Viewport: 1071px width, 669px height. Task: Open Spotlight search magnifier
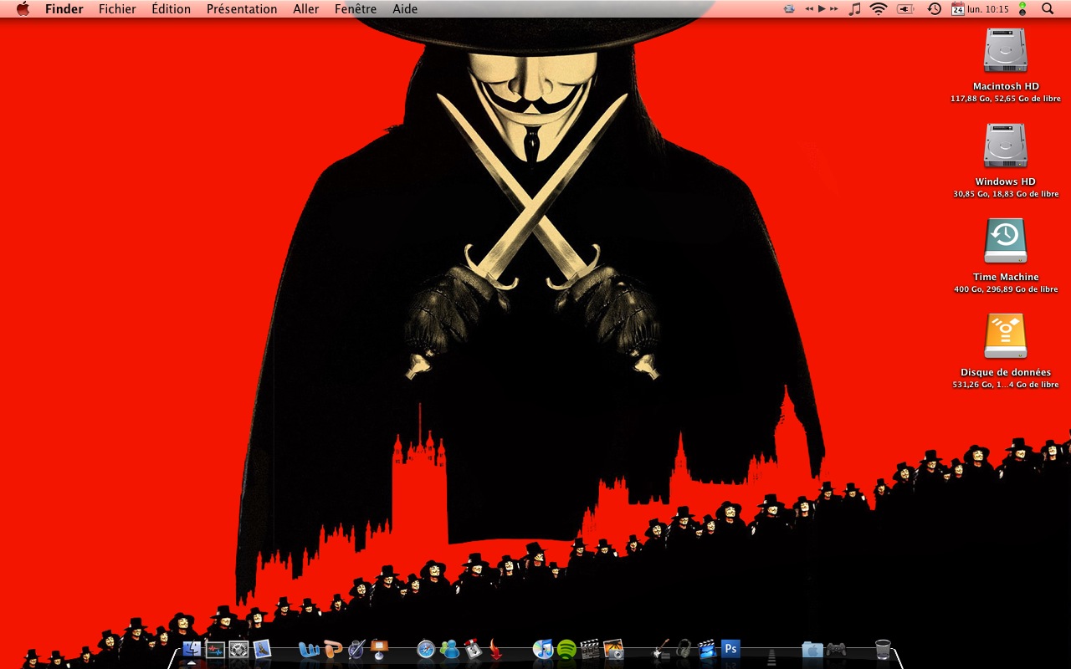click(1048, 9)
